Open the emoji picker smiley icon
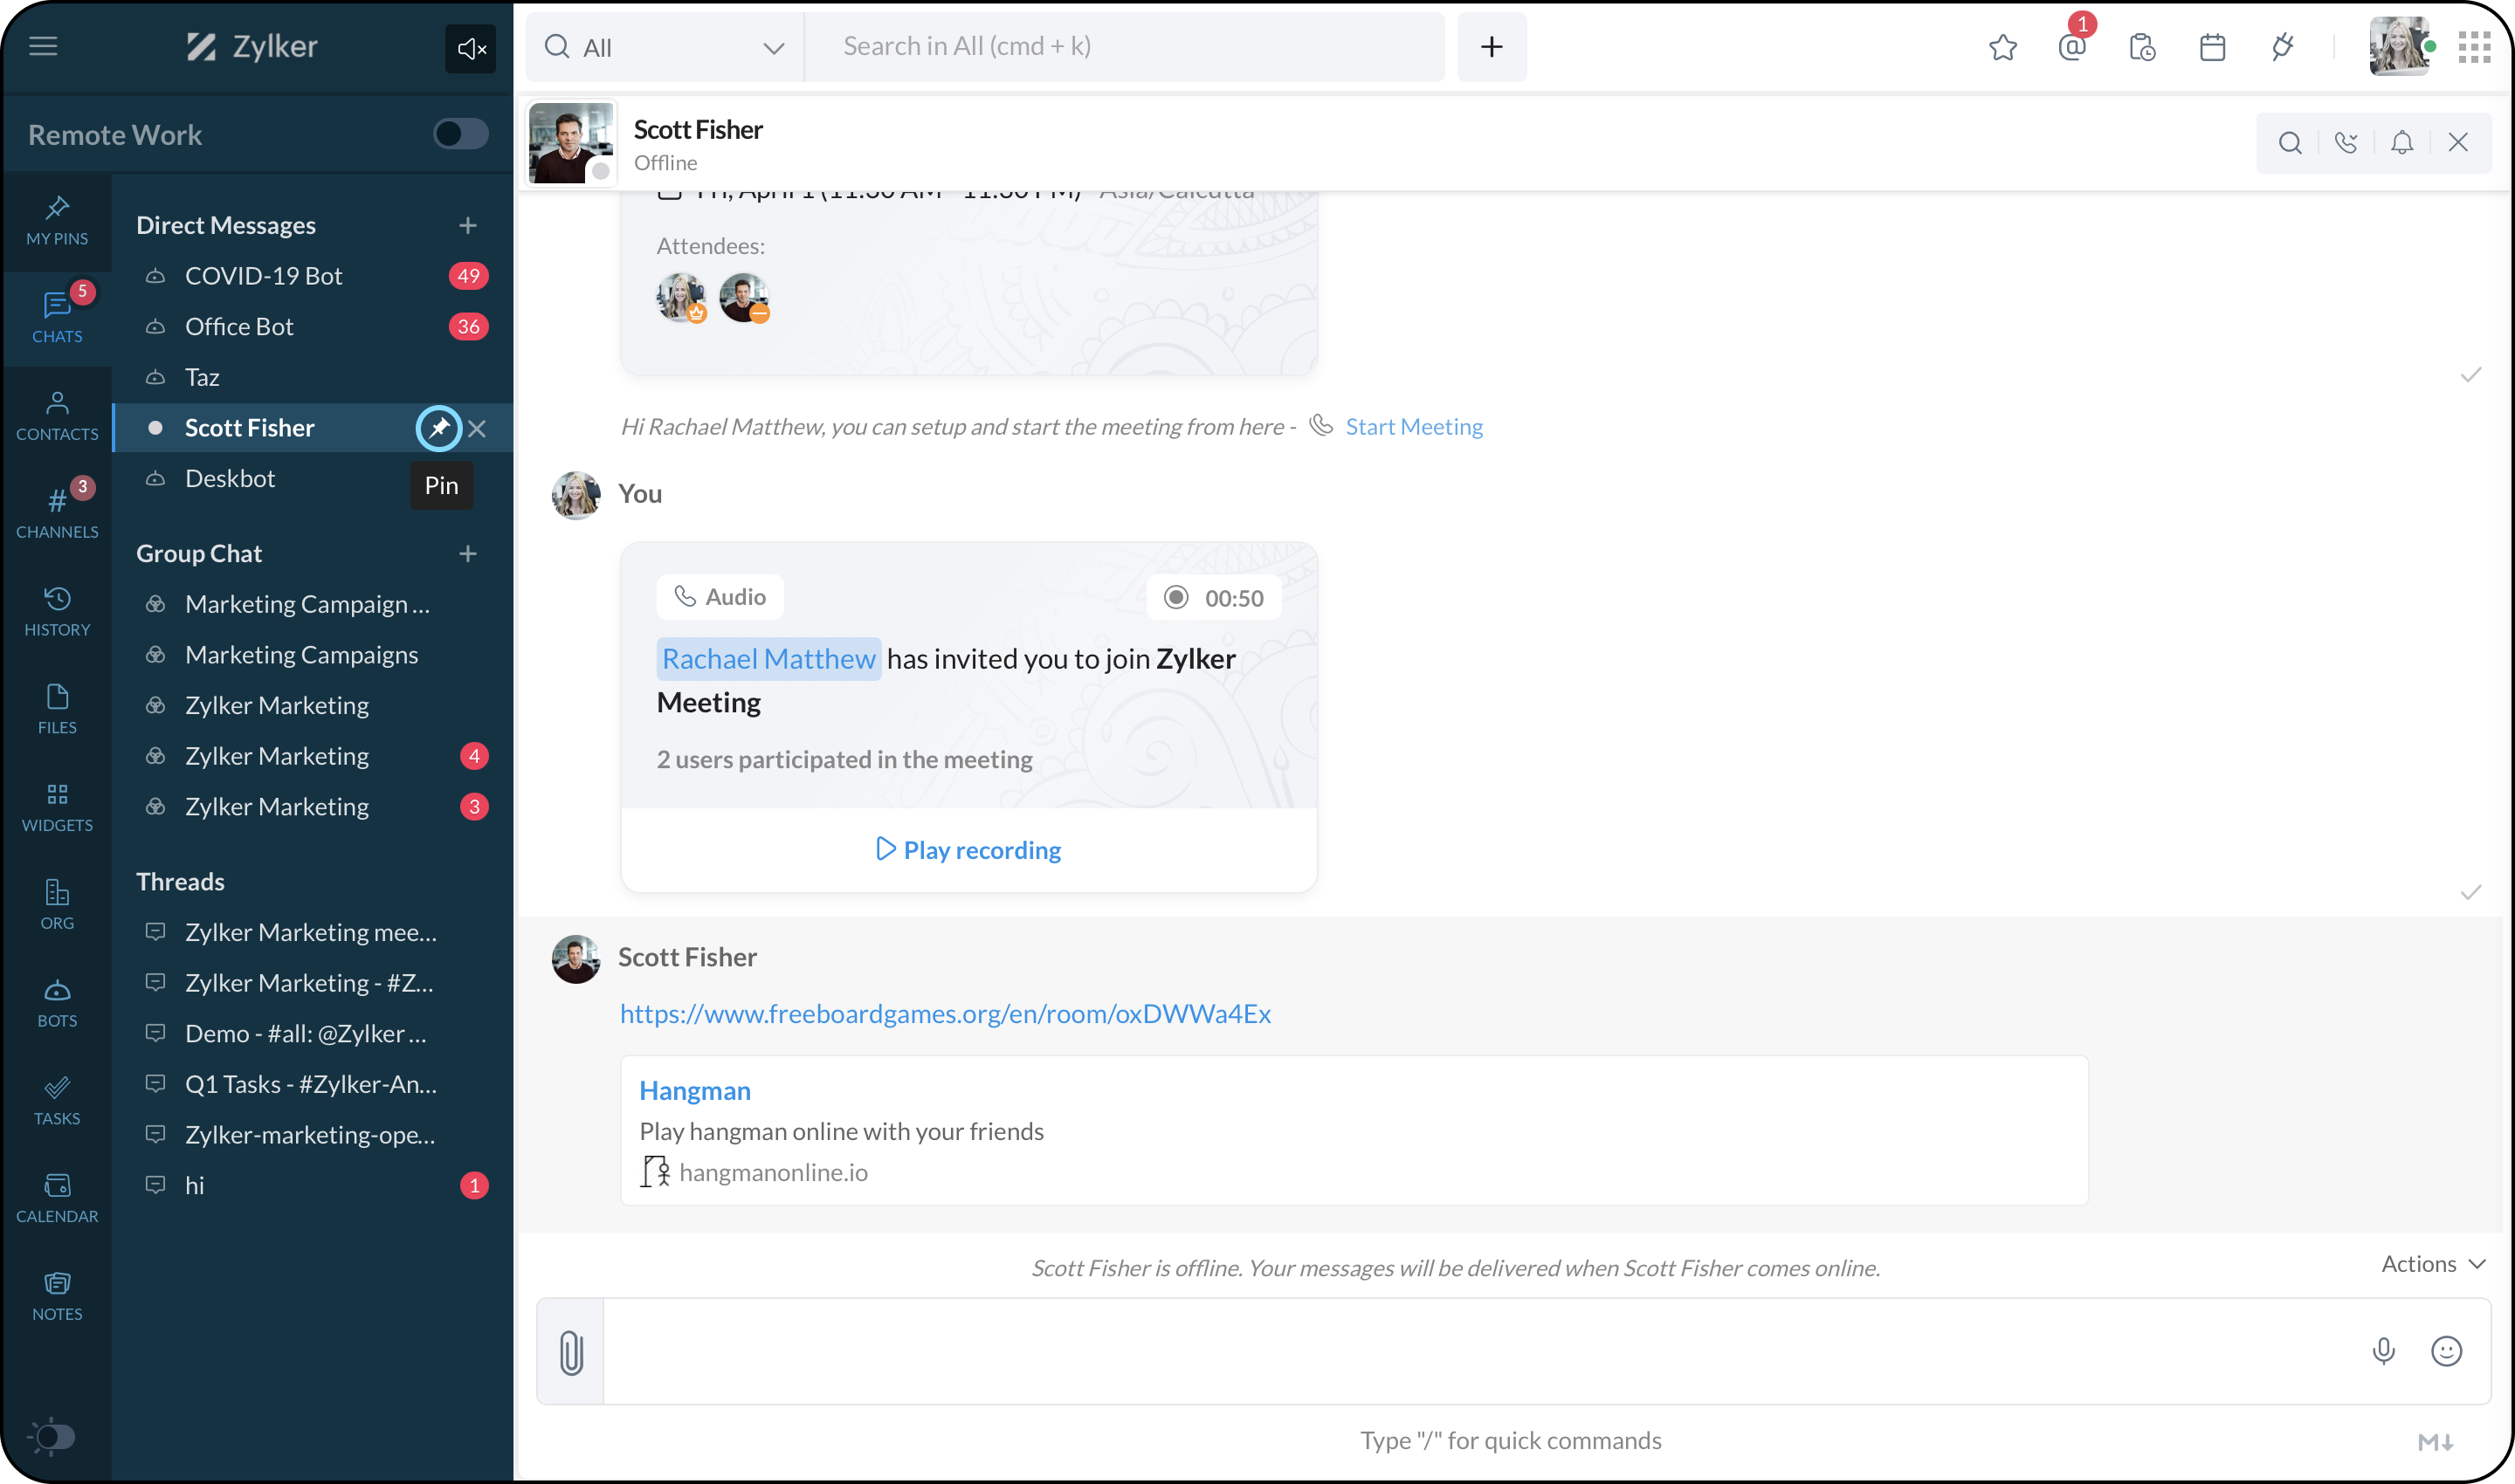2515x1484 pixels. click(x=2446, y=1351)
